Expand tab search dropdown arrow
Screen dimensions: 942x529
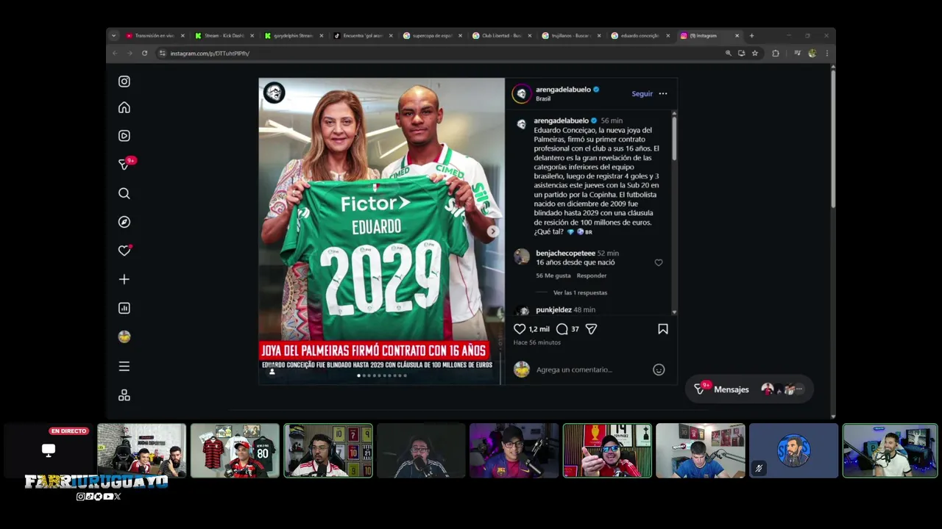pyautogui.click(x=113, y=35)
